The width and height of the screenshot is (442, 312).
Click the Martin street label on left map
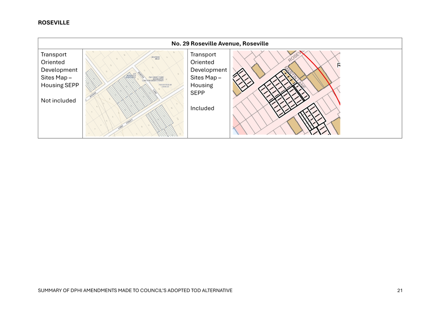(x=141, y=75)
